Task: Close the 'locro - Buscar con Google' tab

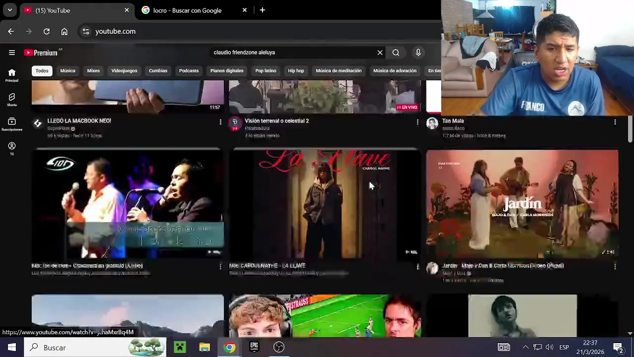Action: point(245,10)
